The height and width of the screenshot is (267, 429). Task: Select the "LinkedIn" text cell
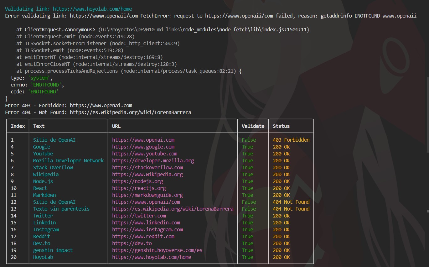point(44,223)
